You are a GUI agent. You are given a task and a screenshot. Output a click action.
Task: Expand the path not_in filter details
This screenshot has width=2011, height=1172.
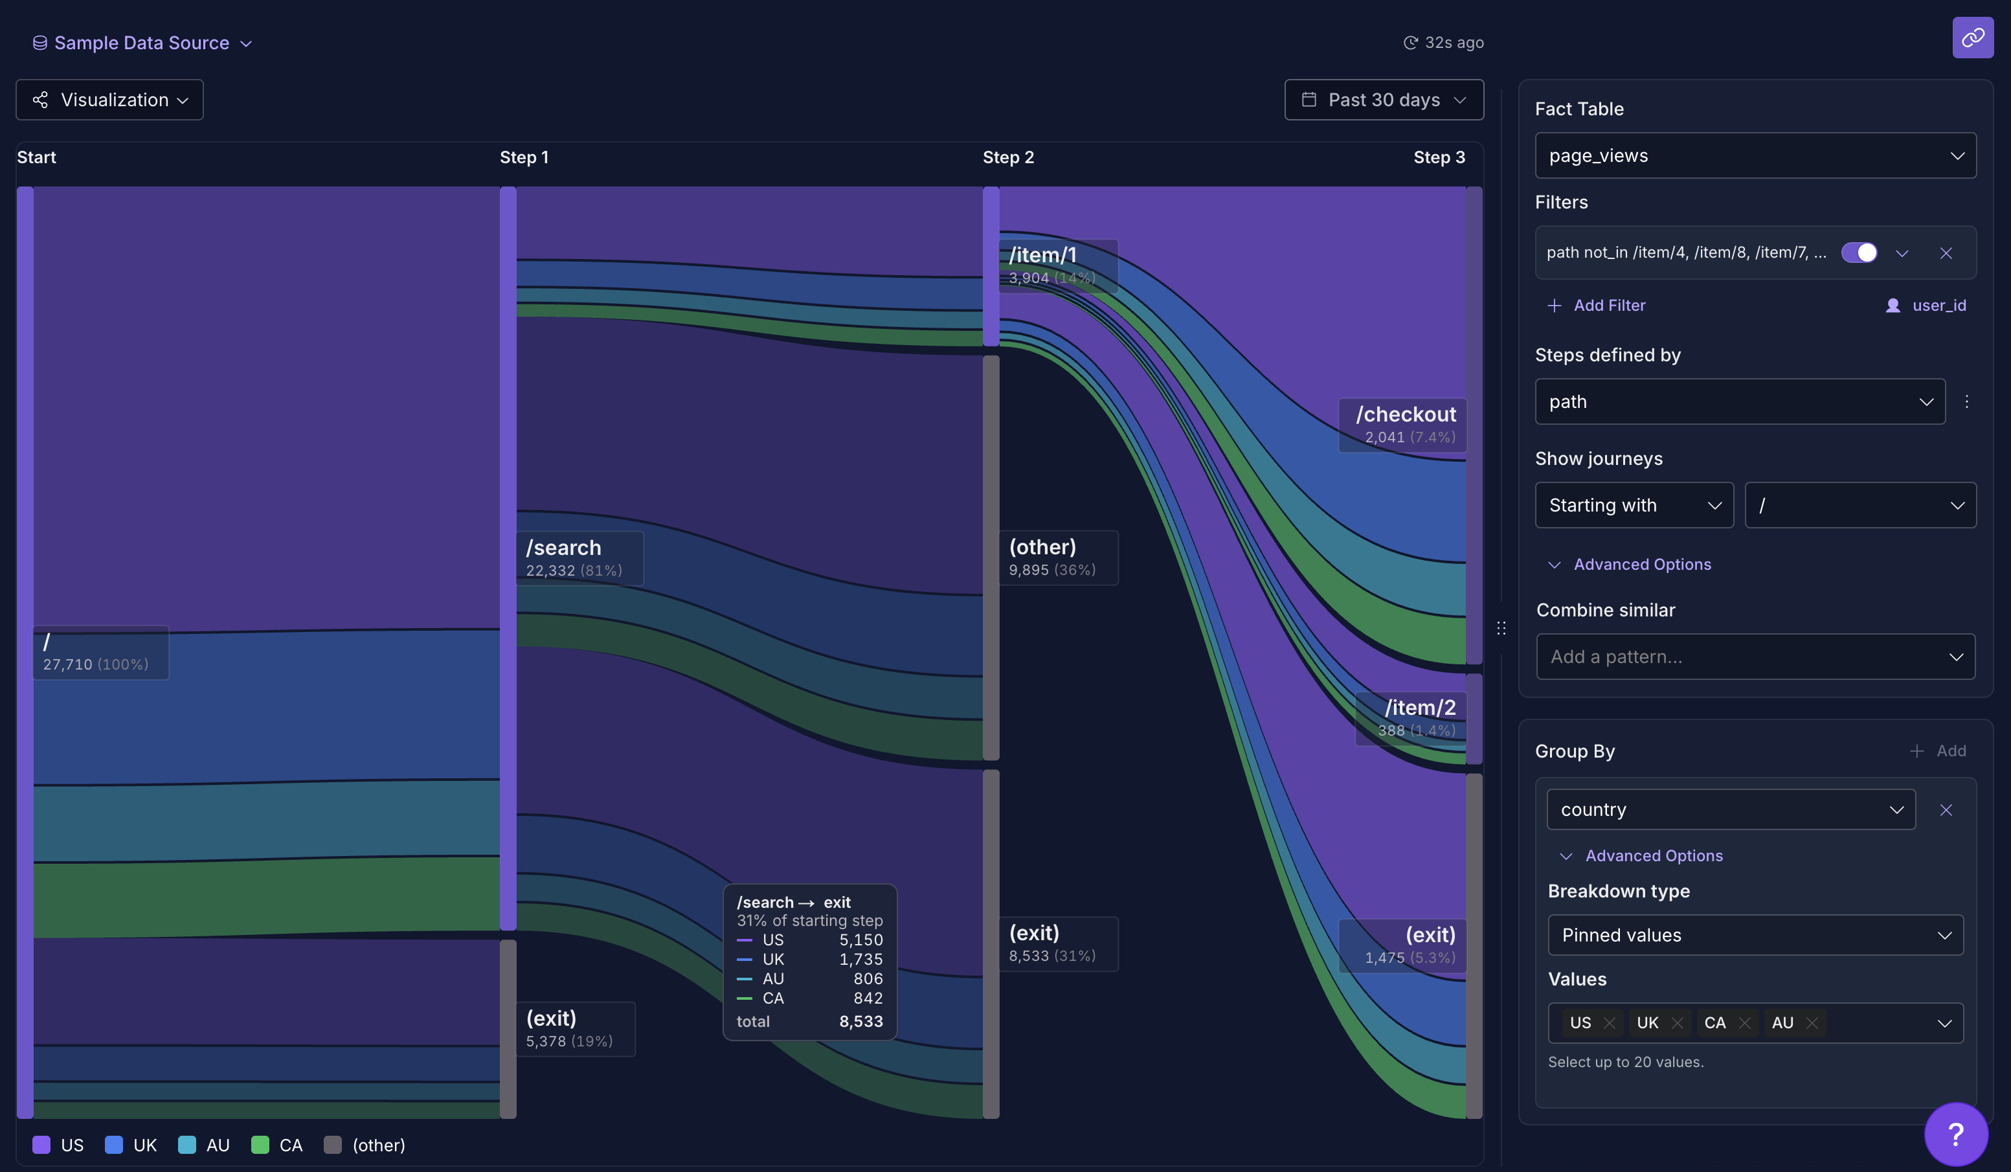[1902, 253]
